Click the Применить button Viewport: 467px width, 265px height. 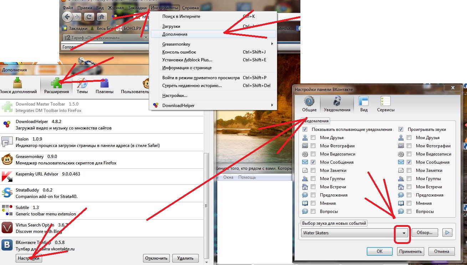pyautogui.click(x=411, y=251)
